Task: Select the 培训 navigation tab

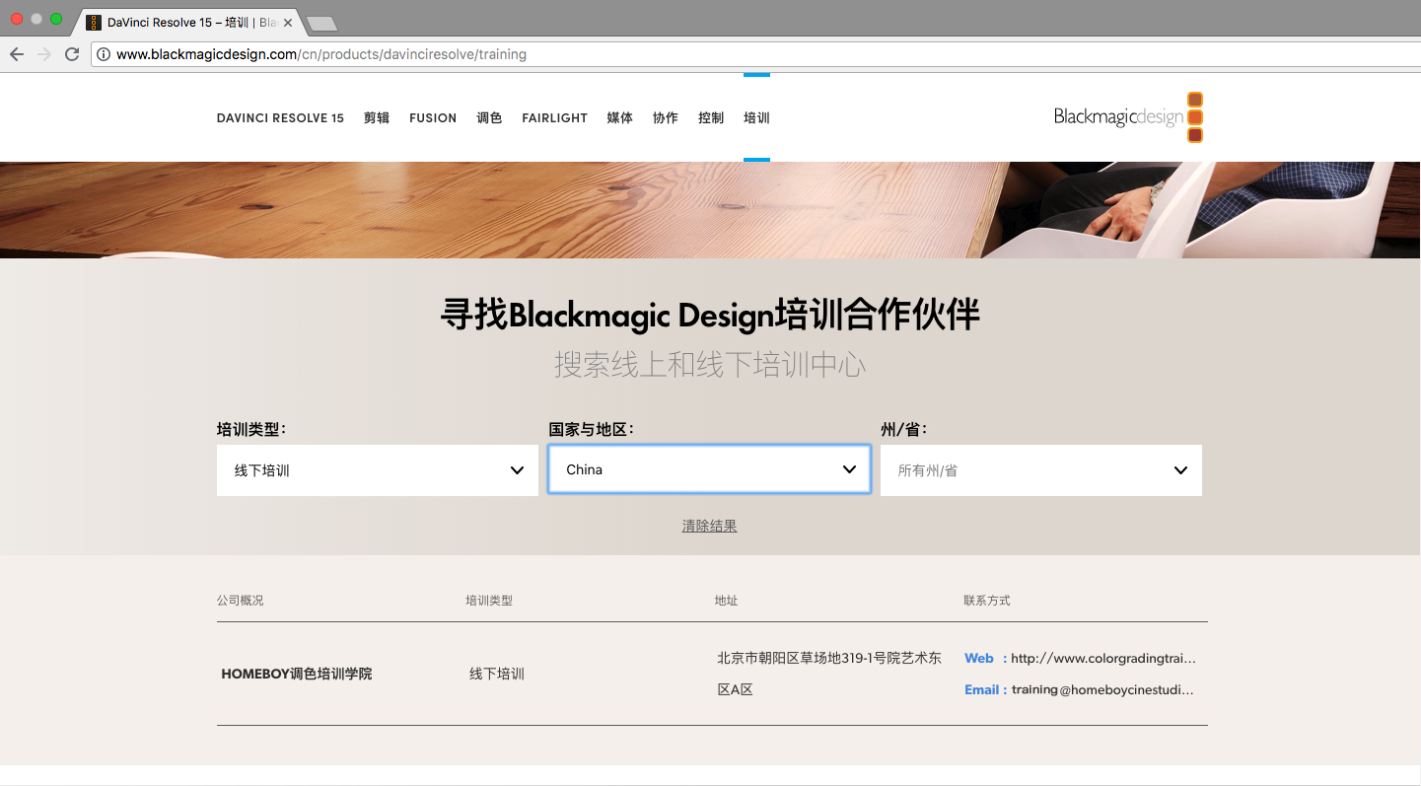Action: pyautogui.click(x=756, y=117)
